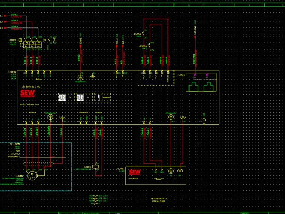Select the 120Q1 contact table symbol
Screen dimensions: 285x214
[98, 199]
